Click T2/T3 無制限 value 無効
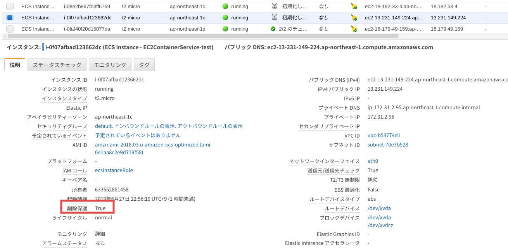The height and width of the screenshot is (248, 508). (373, 180)
